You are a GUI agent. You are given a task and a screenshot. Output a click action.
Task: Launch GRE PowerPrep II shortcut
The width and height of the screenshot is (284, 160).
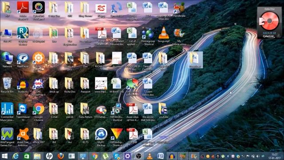point(39,87)
